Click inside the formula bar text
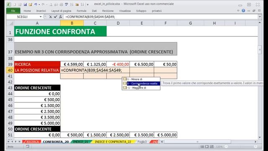 pos(90,17)
